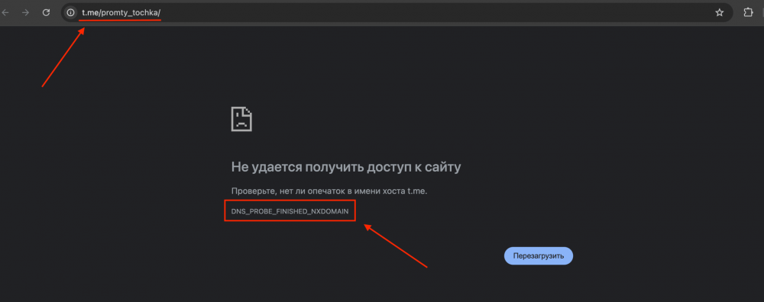This screenshot has width=764, height=302.
Task: Go forward with the browser arrow
Action: point(26,13)
